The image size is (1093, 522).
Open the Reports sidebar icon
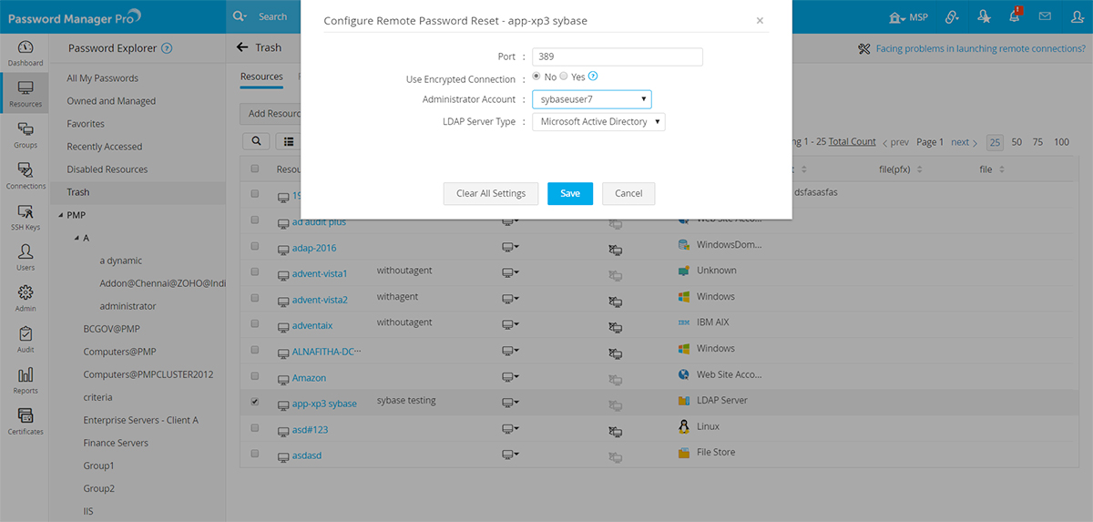pos(26,379)
